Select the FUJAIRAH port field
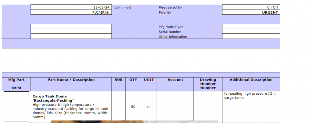312x123 pixels. point(71,12)
